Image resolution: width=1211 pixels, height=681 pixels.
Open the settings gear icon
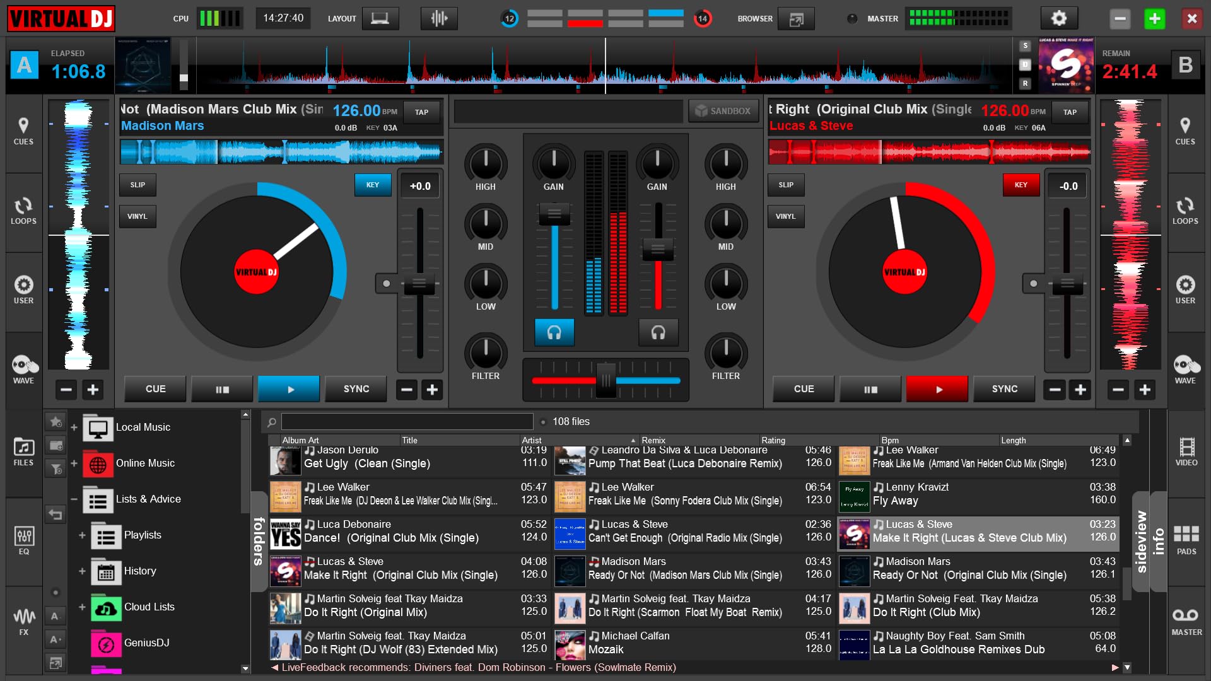1058,18
